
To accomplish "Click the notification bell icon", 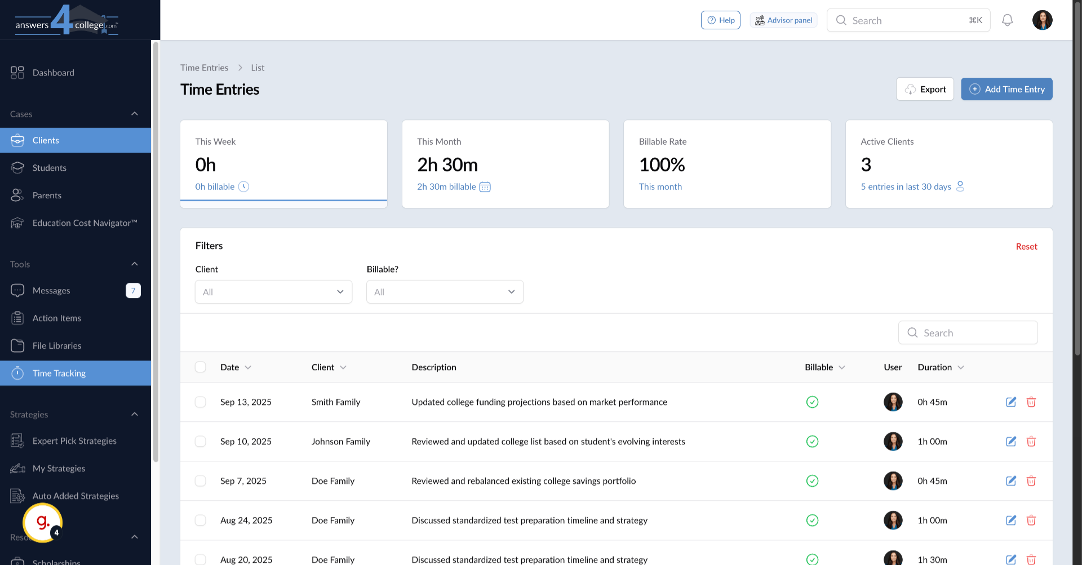I will pyautogui.click(x=1008, y=20).
